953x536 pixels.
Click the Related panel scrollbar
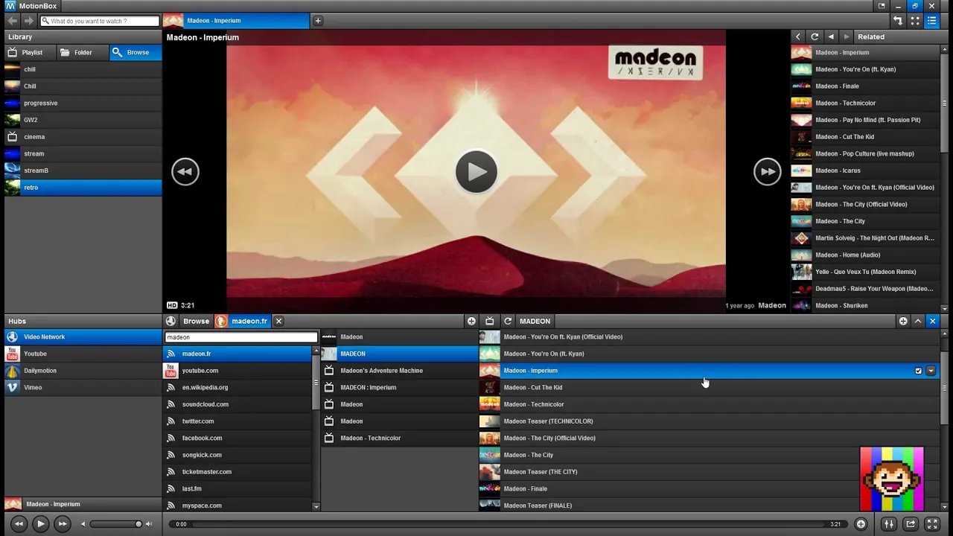pyautogui.click(x=945, y=104)
